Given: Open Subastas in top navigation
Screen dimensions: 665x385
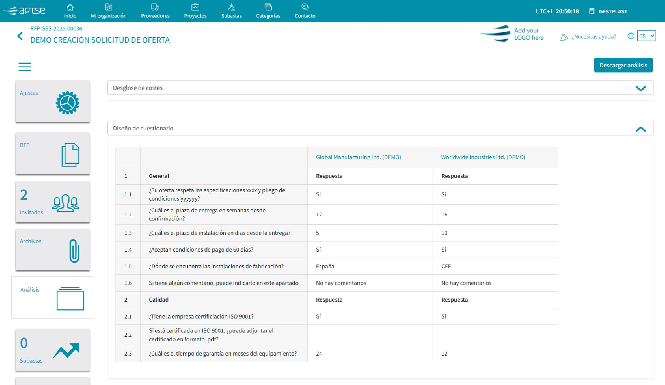Looking at the screenshot, I should click(231, 11).
